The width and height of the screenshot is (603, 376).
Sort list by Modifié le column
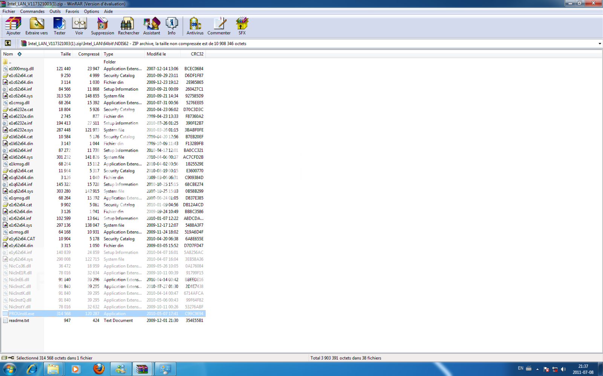156,54
